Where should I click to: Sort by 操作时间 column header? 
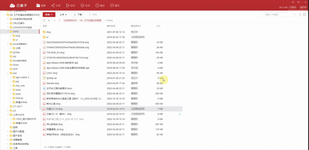tap(111, 26)
